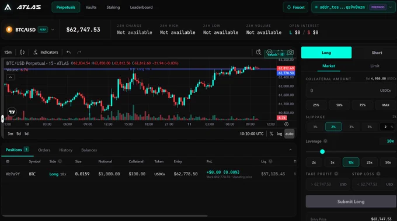
Task: Open the Orders tab
Action: [x=44, y=150]
